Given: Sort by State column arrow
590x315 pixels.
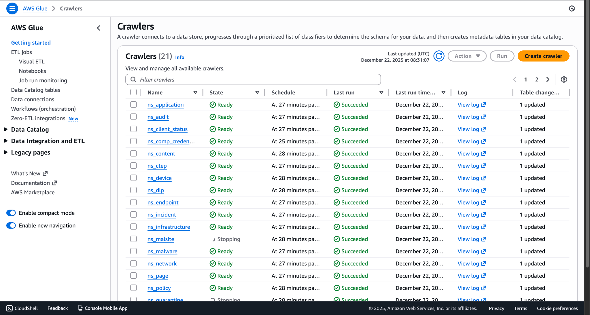Looking at the screenshot, I should (x=257, y=92).
